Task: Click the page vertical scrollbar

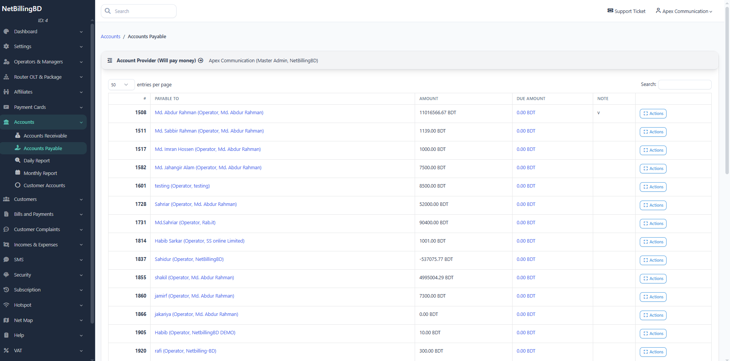Action: point(727,91)
